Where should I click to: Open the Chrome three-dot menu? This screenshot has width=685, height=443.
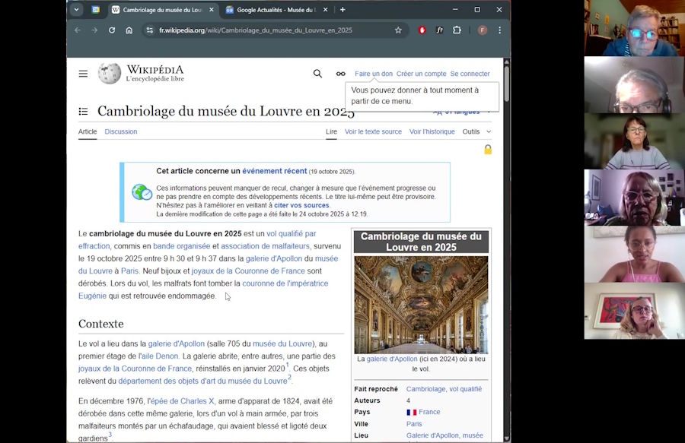pyautogui.click(x=499, y=30)
